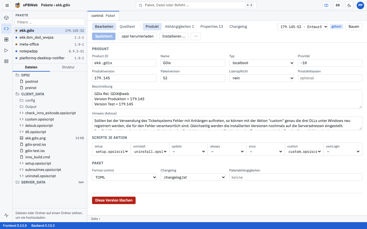Screen dimensions: 367x229
Task: Click file icon of inno_build.cmd
Action: 22,157
